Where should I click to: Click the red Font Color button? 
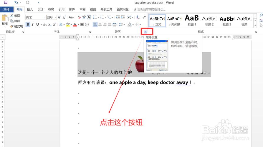coord(75,24)
